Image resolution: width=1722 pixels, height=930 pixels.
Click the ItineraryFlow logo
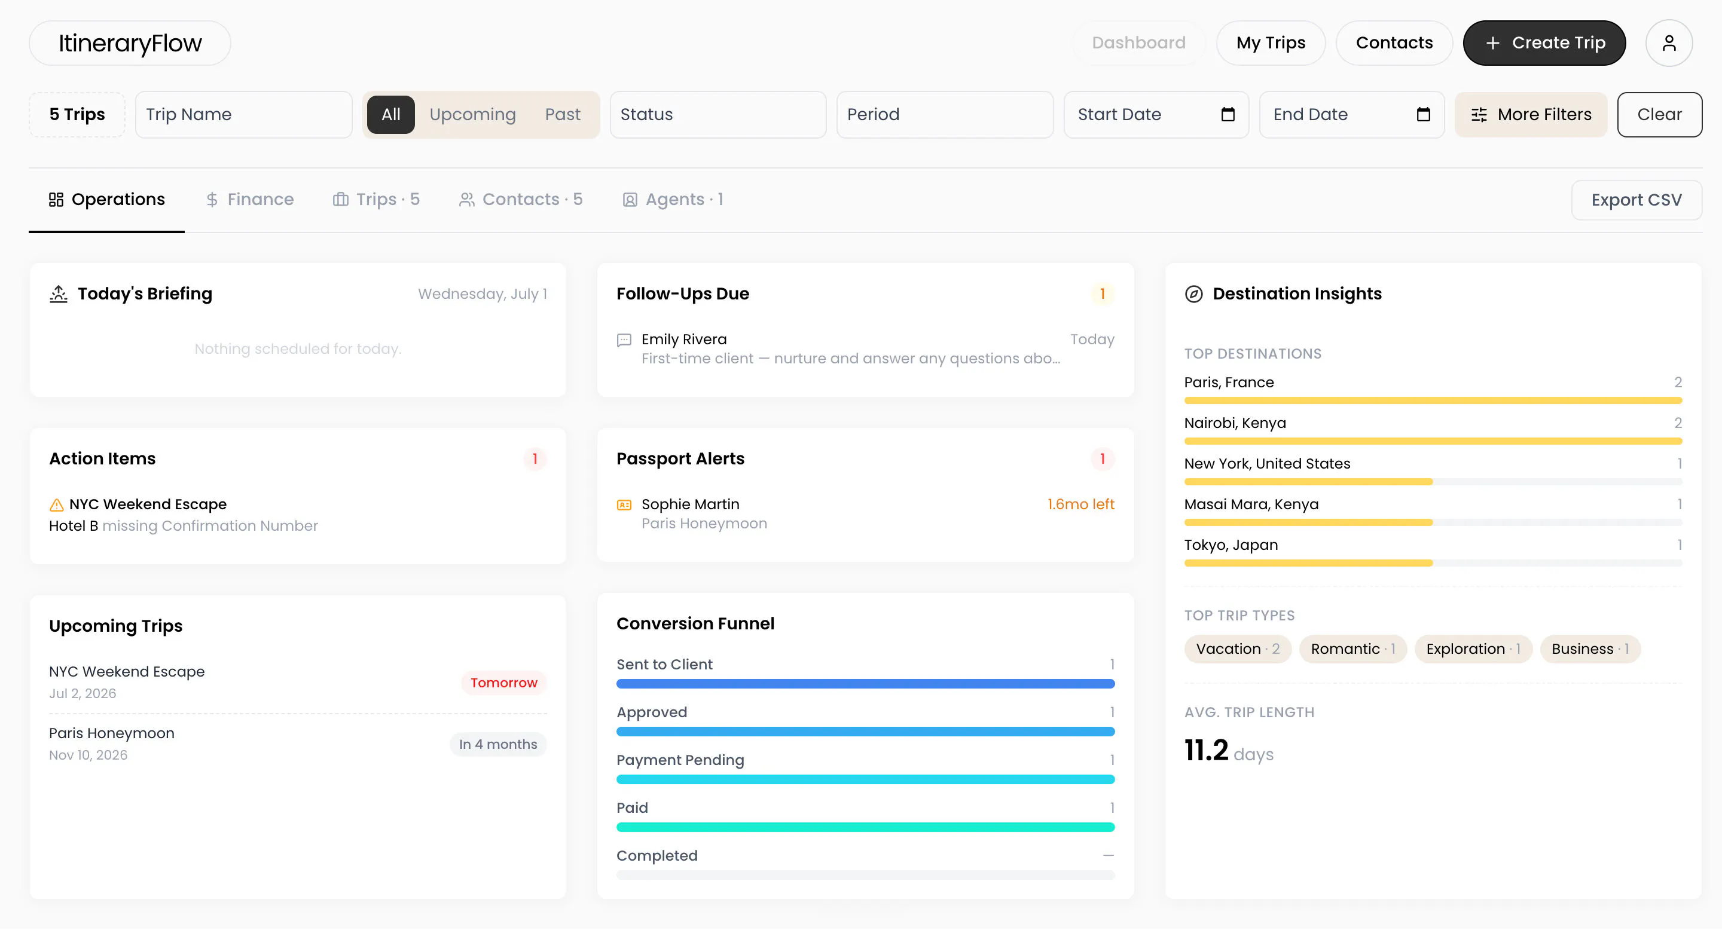[x=130, y=44]
